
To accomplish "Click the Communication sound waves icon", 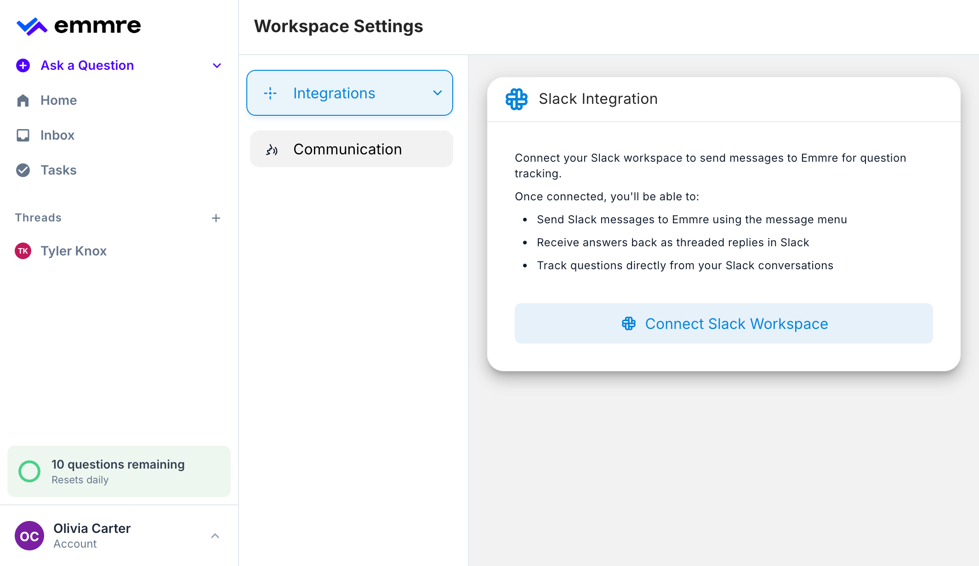I will point(272,150).
